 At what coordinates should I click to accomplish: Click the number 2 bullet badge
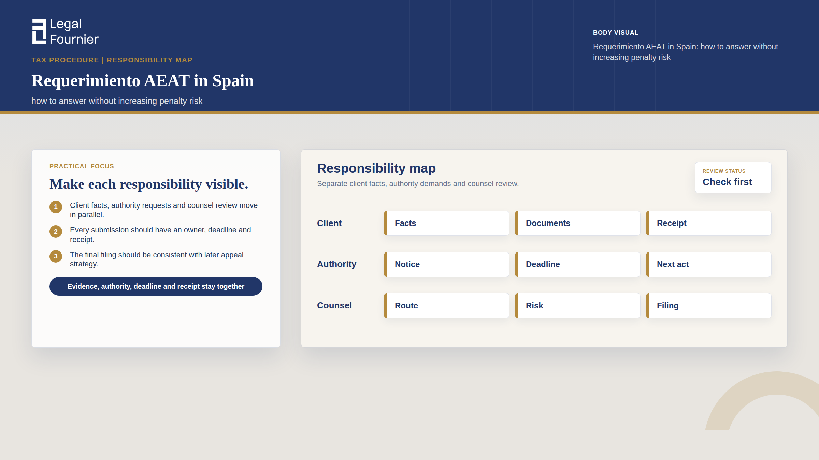[56, 232]
